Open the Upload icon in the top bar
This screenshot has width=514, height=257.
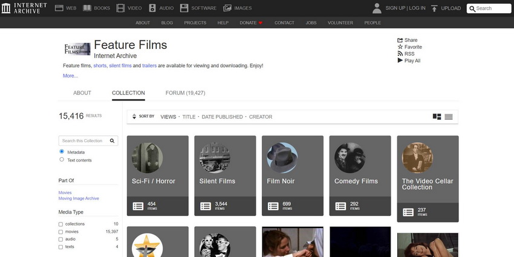click(x=434, y=8)
